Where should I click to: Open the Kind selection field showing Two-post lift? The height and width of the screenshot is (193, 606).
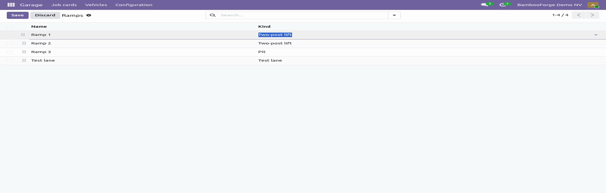coord(428,35)
